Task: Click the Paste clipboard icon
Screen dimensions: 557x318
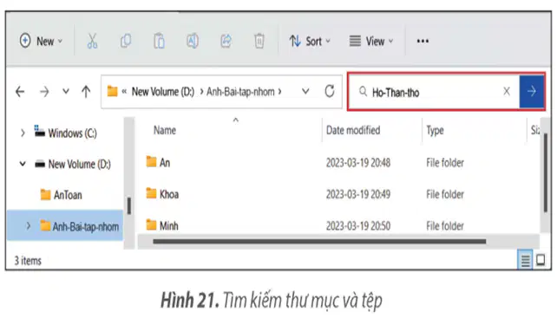Action: (x=159, y=42)
